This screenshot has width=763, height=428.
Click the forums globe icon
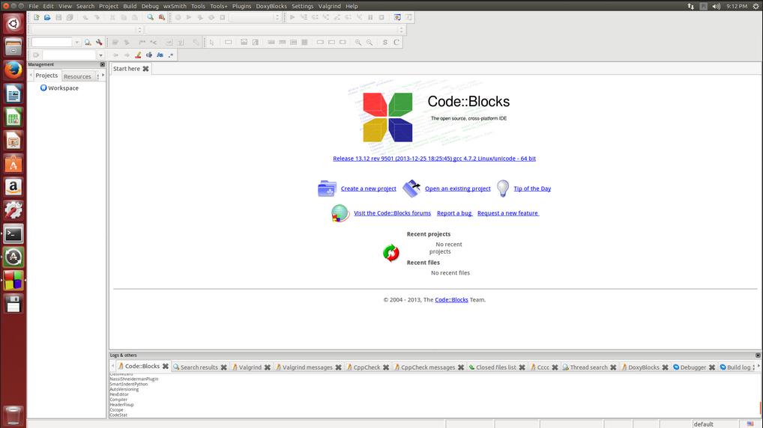[x=340, y=213]
